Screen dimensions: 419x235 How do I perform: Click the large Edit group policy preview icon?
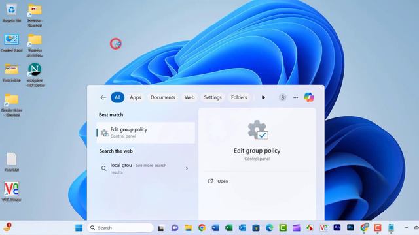click(x=257, y=130)
